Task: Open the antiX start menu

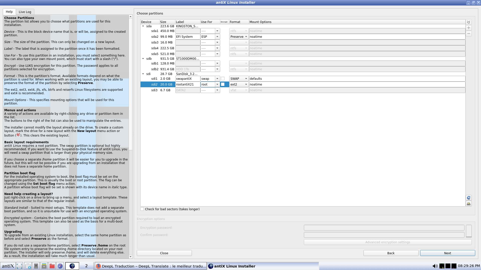Action: [x=8, y=266]
